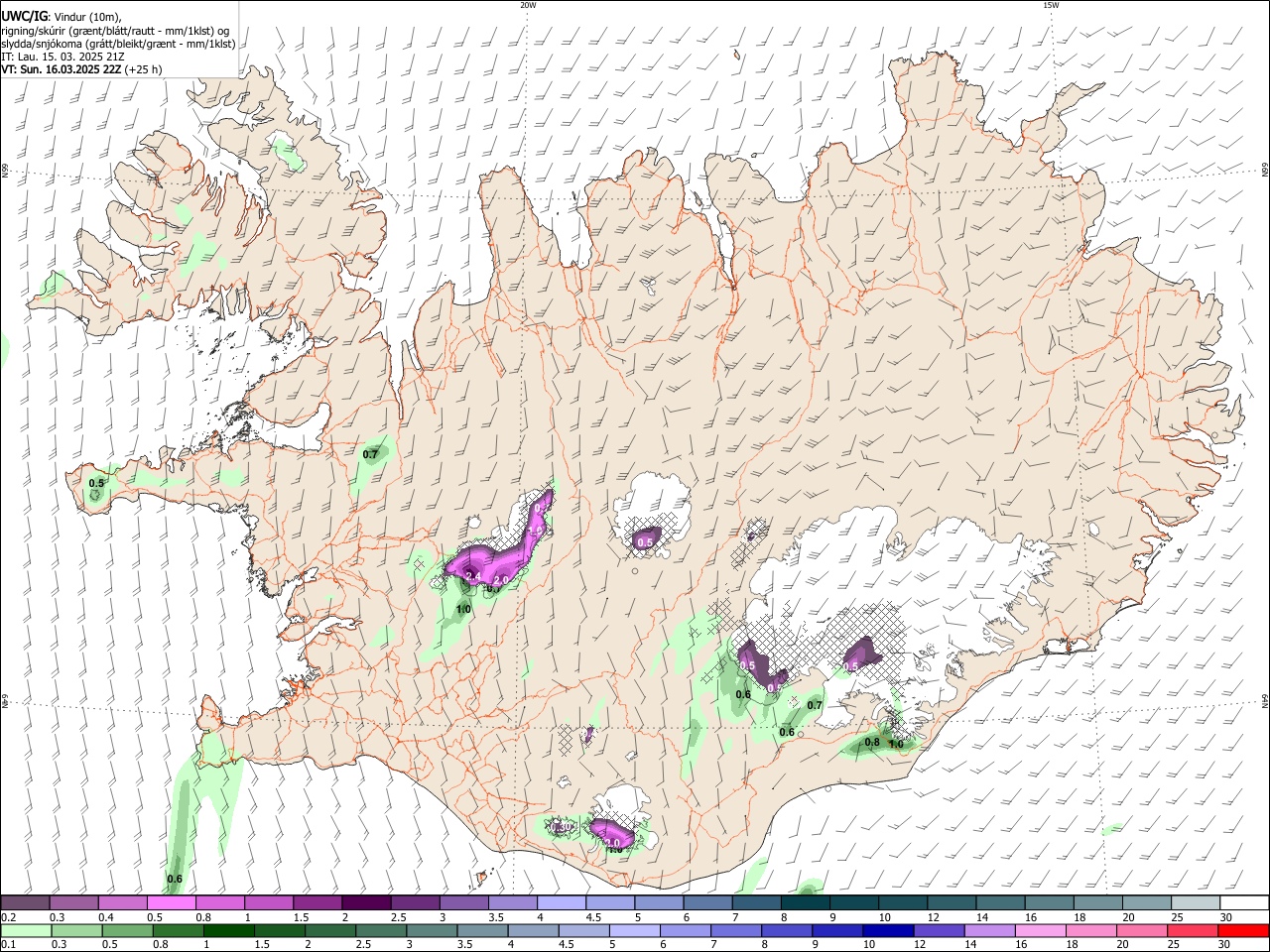Click the 0.5 value on Snæfellsnes tip

96,483
